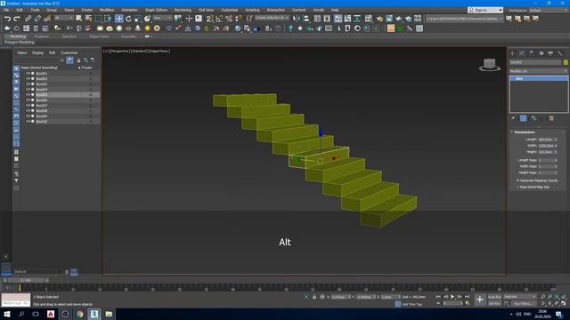Select the Select and Link tool
The width and height of the screenshot is (570, 320).
coord(28,18)
